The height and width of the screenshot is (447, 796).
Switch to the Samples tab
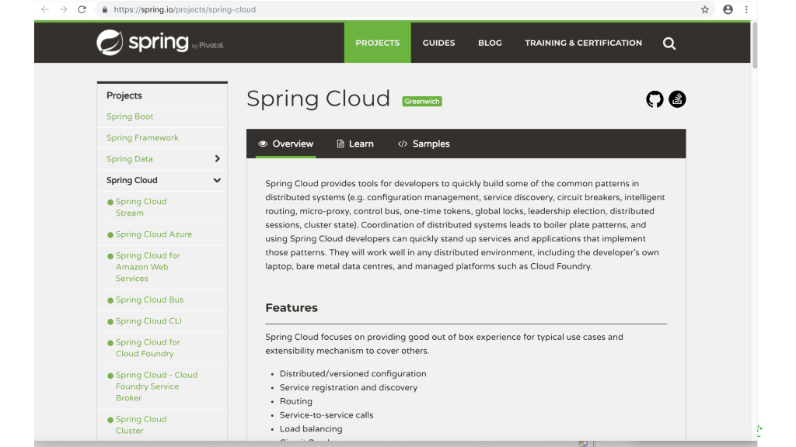(424, 144)
